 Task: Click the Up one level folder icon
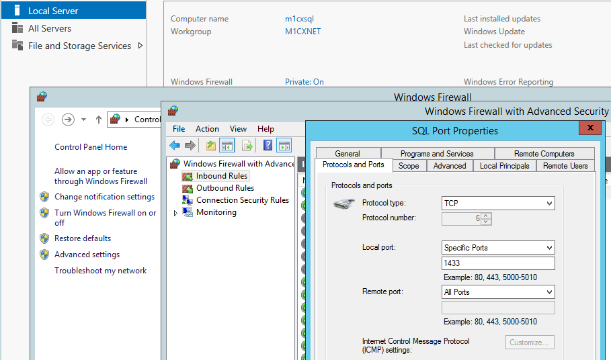point(211,146)
